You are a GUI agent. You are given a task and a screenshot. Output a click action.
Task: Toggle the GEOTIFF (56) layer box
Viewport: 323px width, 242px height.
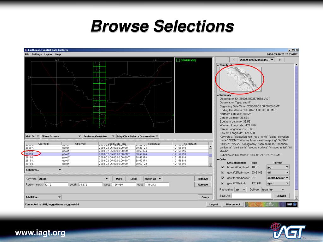point(178,60)
